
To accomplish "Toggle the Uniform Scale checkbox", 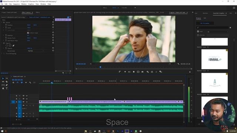I will [28, 33].
